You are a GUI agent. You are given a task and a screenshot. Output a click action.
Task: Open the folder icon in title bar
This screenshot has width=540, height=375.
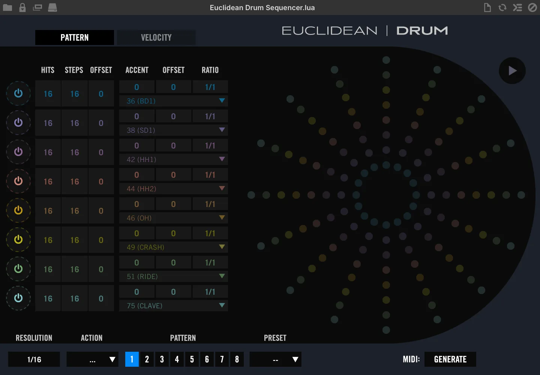point(7,7)
